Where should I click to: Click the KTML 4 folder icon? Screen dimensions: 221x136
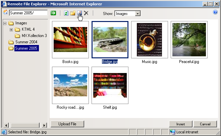(x=17, y=29)
